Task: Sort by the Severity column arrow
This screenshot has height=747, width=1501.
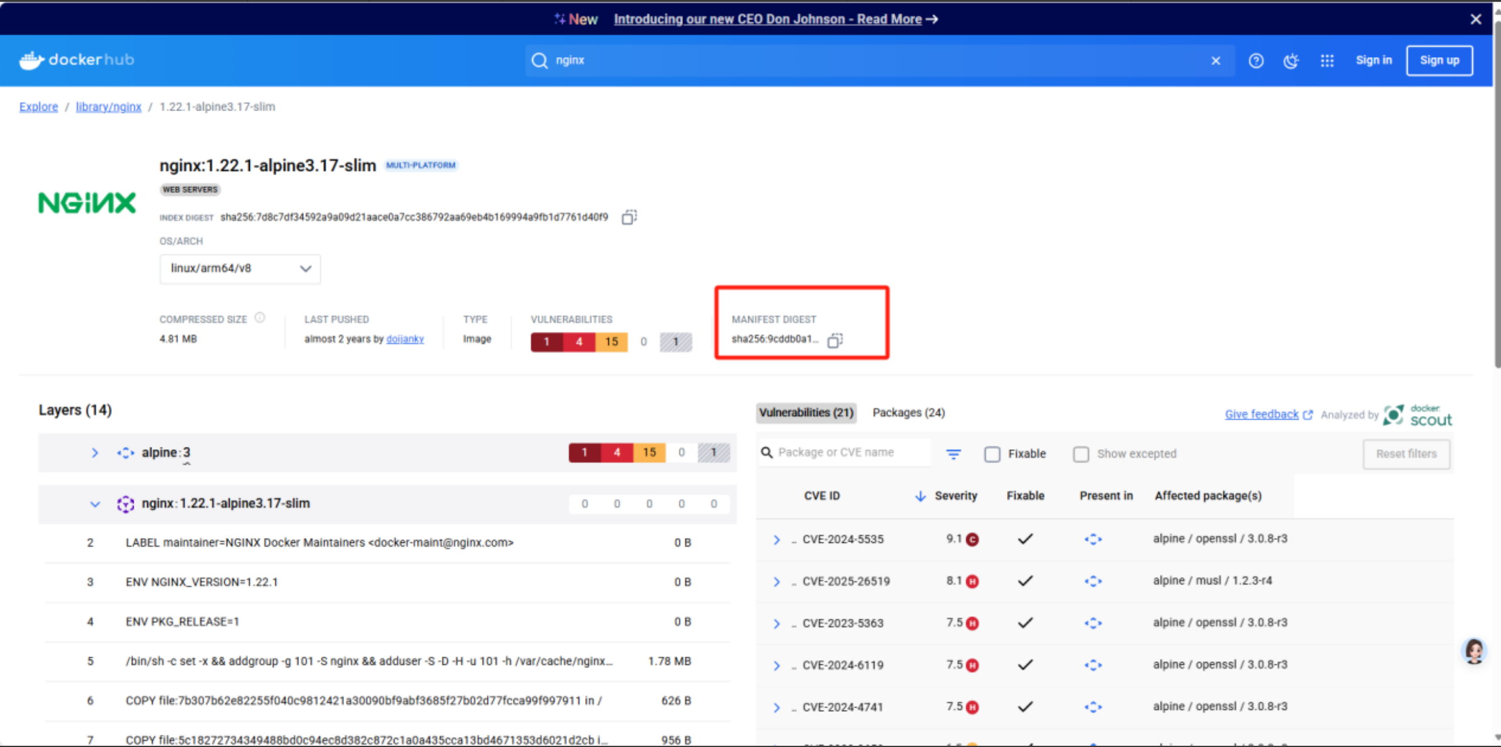Action: click(920, 496)
